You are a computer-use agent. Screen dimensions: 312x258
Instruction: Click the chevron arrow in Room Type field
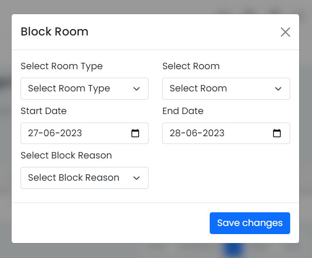pyautogui.click(x=137, y=89)
